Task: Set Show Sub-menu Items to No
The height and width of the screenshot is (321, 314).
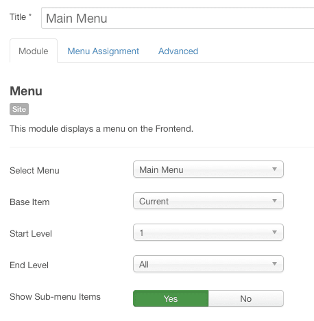Action: pos(246,298)
